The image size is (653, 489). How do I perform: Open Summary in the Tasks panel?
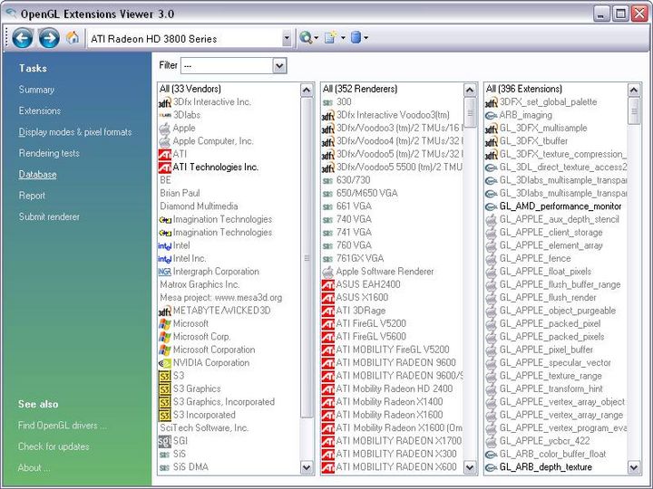pos(36,90)
